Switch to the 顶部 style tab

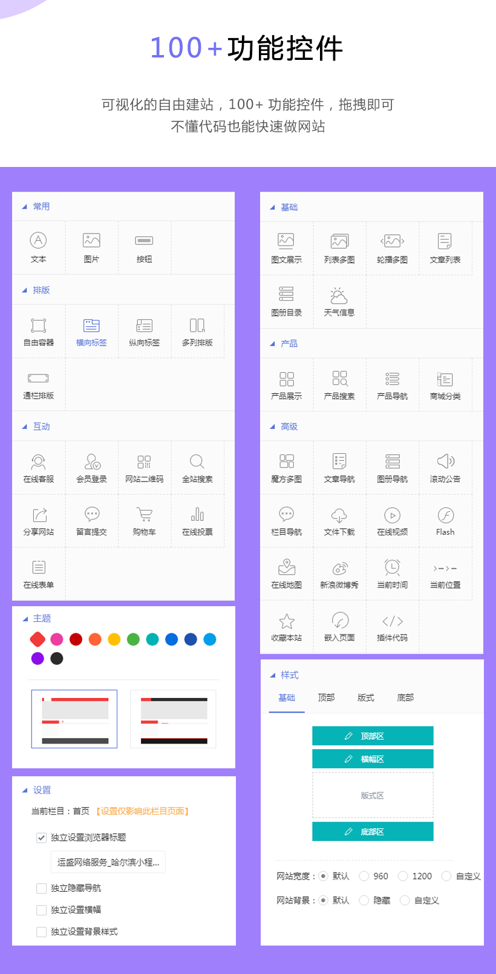coord(326,698)
